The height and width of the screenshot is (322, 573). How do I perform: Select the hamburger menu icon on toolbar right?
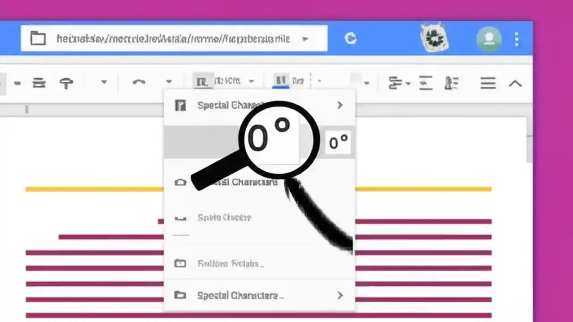(x=488, y=83)
